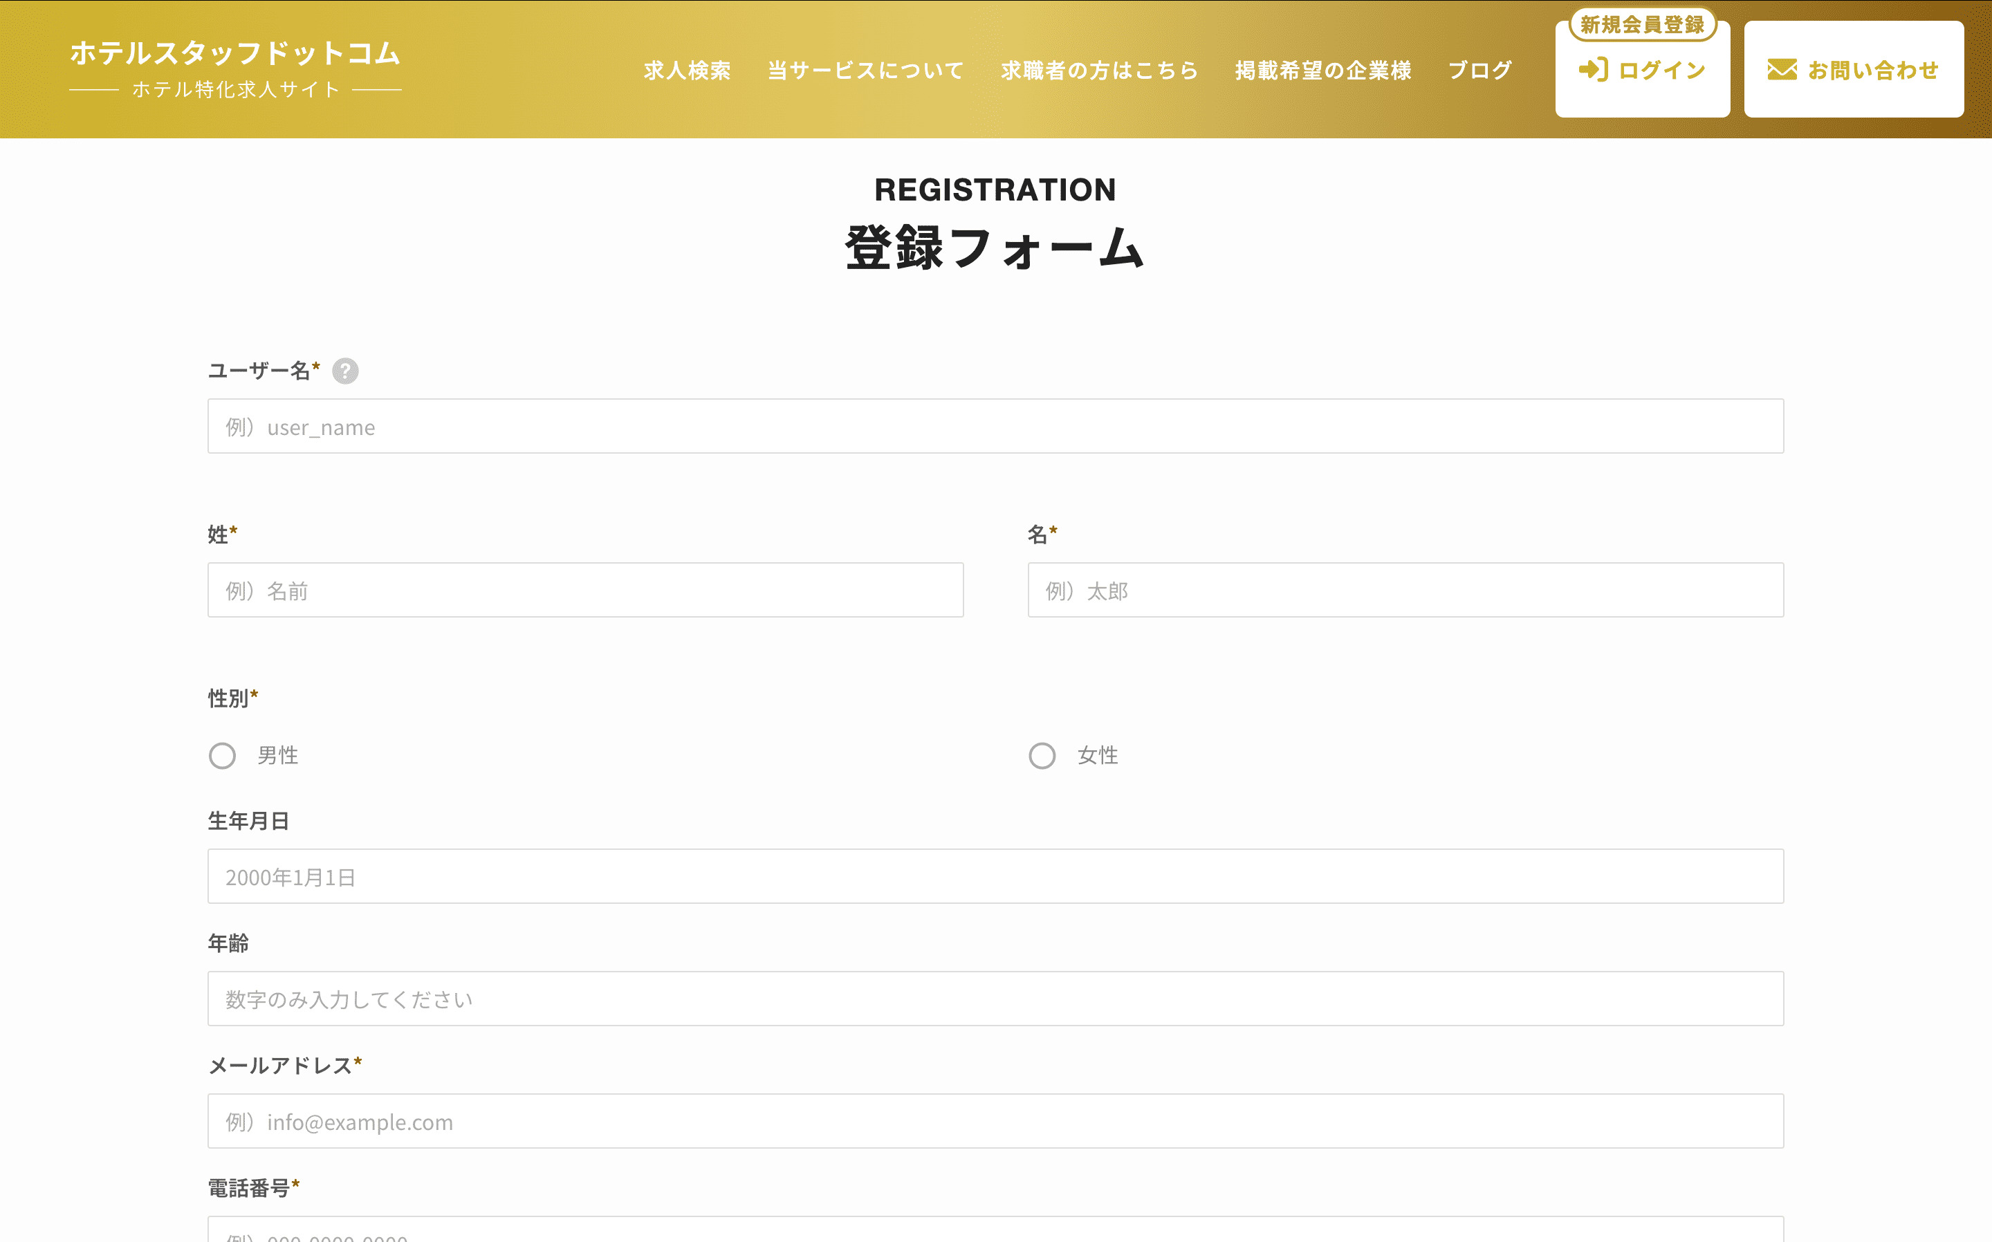The width and height of the screenshot is (1992, 1242).
Task: Click the 新規会員登録 badge link
Action: coord(1642,25)
